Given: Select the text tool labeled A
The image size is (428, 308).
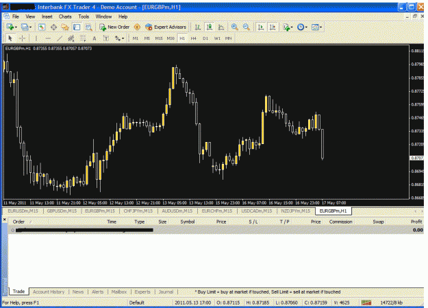Looking at the screenshot, I should 95,38.
